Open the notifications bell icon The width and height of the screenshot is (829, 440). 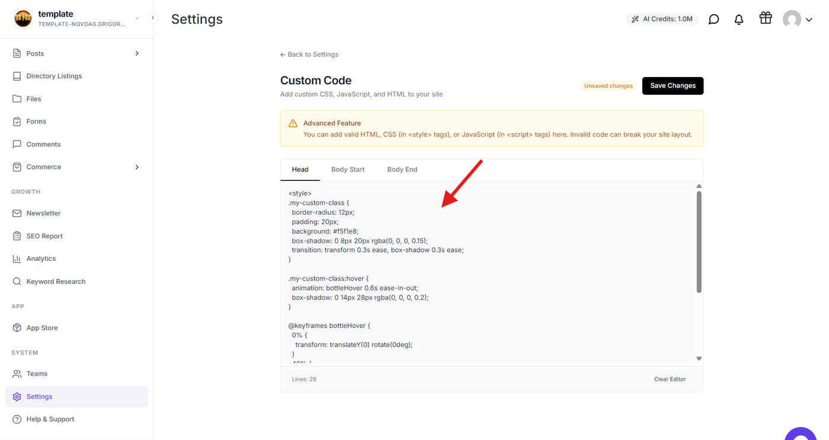[x=738, y=19]
